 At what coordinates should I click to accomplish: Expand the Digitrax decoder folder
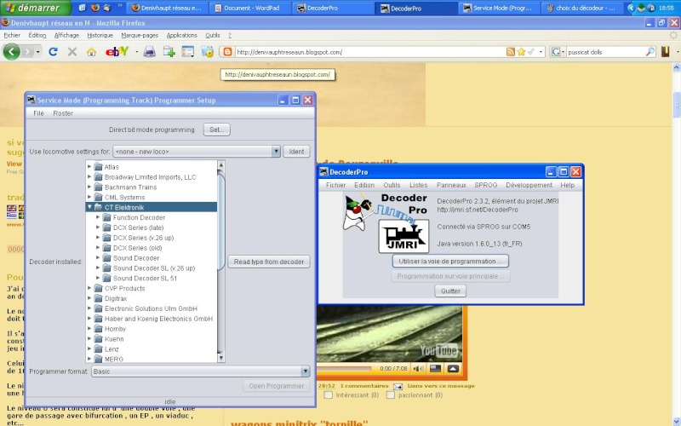(89, 298)
